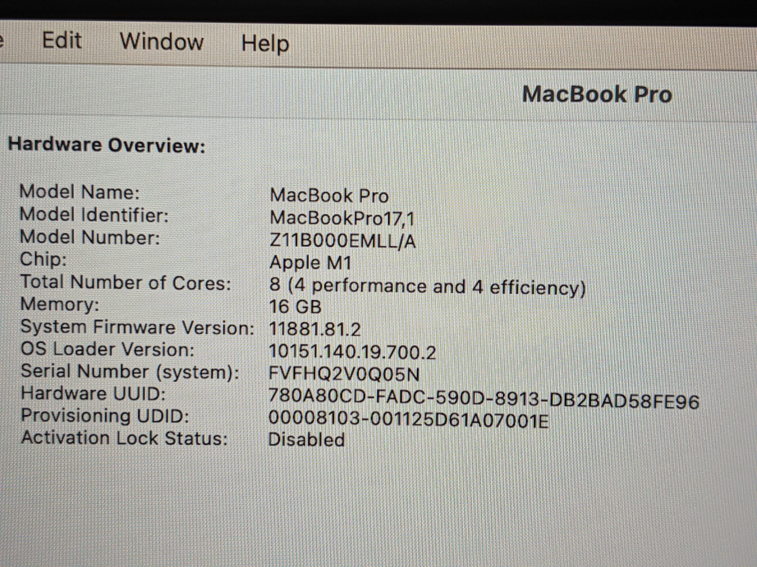Viewport: 757px width, 567px height.
Task: Click the Hardware UUID label
Action: 93,394
